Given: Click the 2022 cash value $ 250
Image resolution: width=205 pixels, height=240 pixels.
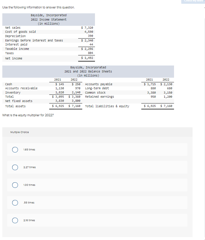Looking at the screenshot, I should (x=76, y=84).
